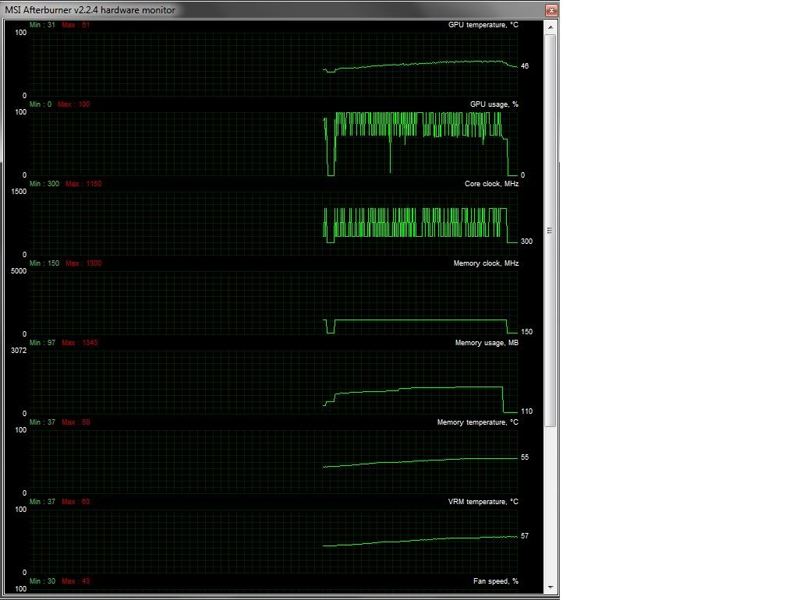
Task: Click the 'Memory clock, MHz' label
Action: (487, 263)
